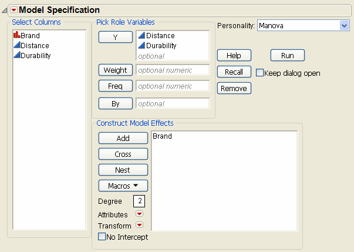Open the Attributes red triangle menu

tap(139, 214)
